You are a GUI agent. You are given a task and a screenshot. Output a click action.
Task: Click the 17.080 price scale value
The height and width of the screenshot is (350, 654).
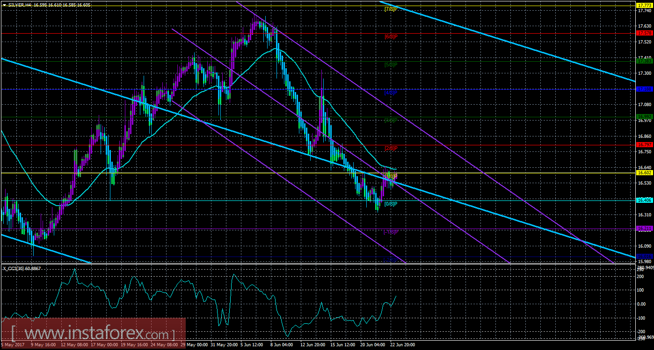point(645,105)
